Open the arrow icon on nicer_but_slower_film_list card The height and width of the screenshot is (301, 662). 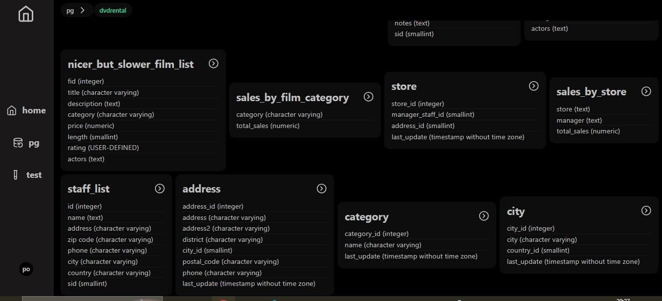click(214, 64)
